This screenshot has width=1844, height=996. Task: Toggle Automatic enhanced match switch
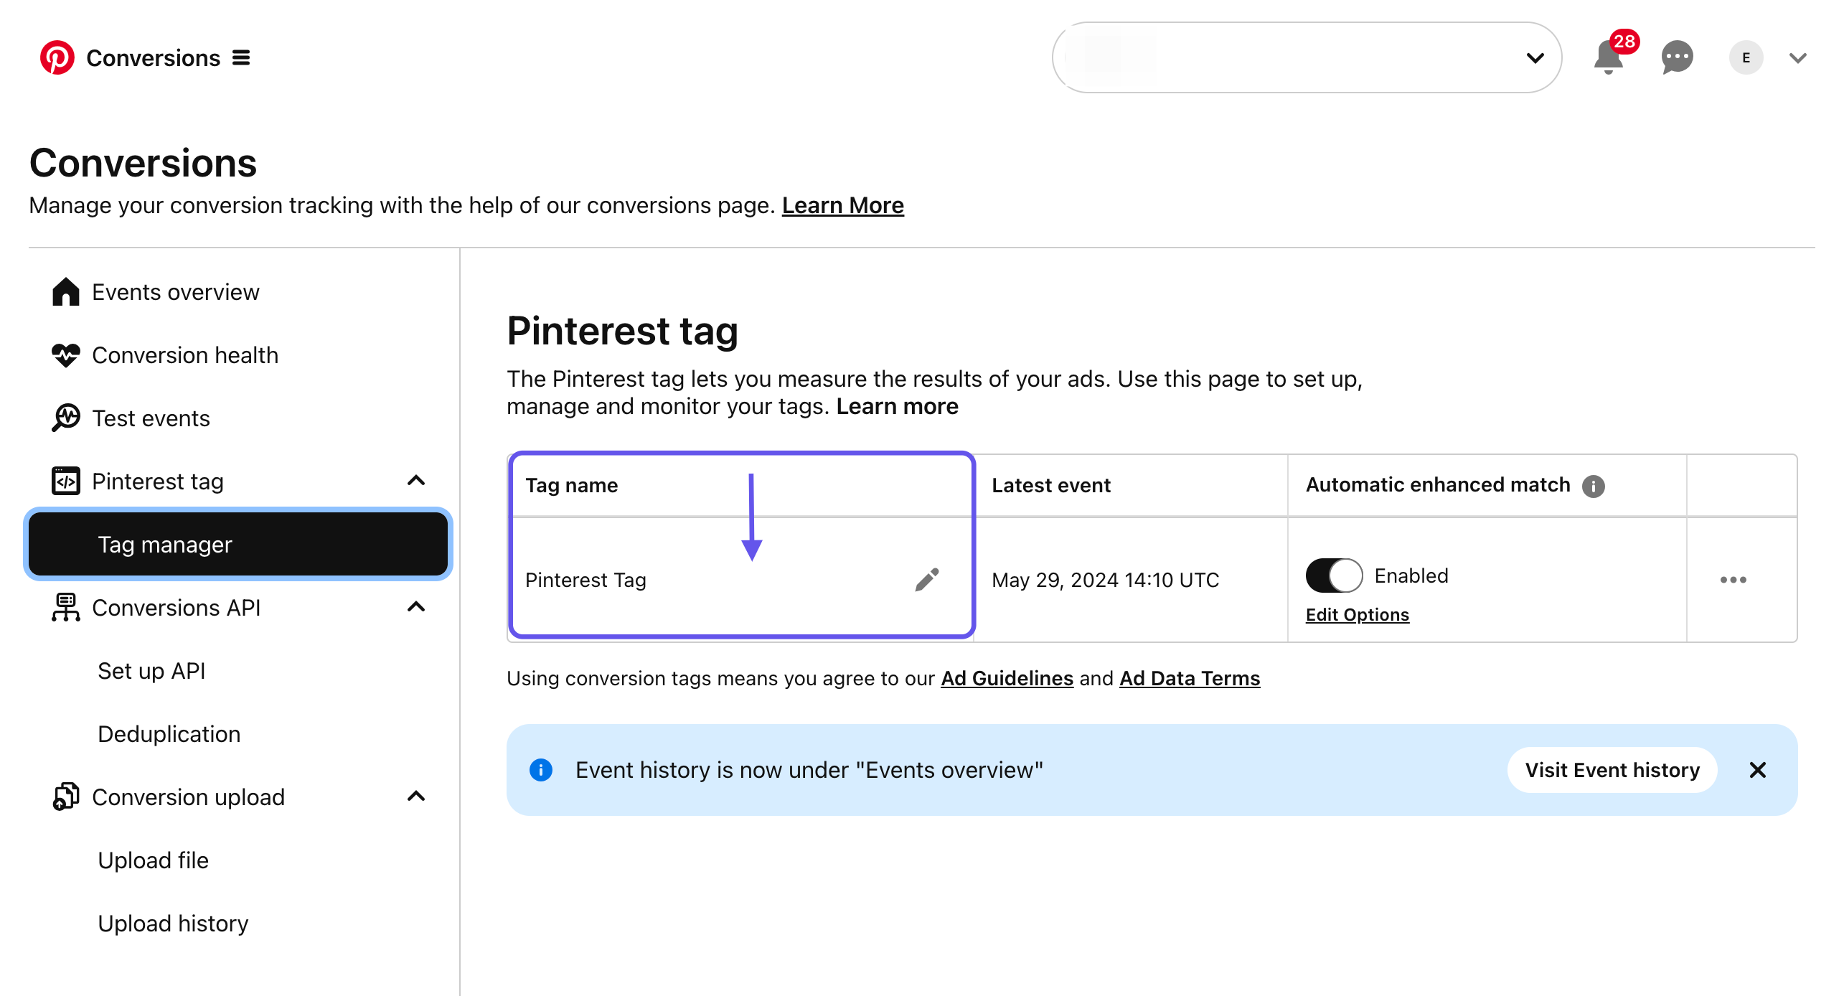coord(1335,575)
